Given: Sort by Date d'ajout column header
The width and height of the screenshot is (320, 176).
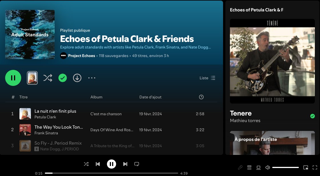Looking at the screenshot, I should (x=150, y=97).
